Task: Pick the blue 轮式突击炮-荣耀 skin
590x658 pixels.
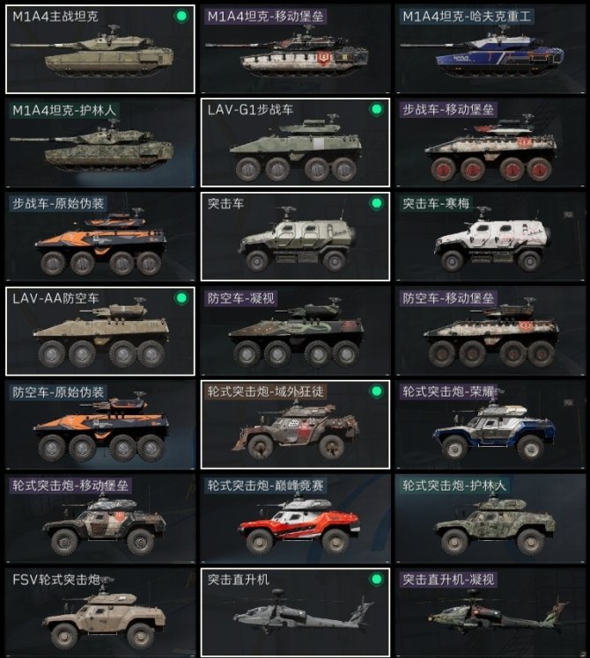Action: pos(490,425)
